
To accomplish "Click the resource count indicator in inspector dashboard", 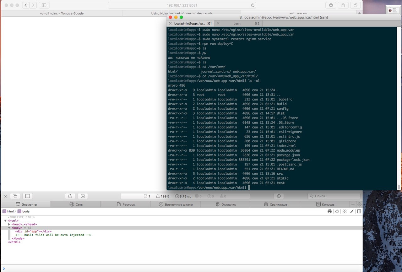I will click(147, 196).
